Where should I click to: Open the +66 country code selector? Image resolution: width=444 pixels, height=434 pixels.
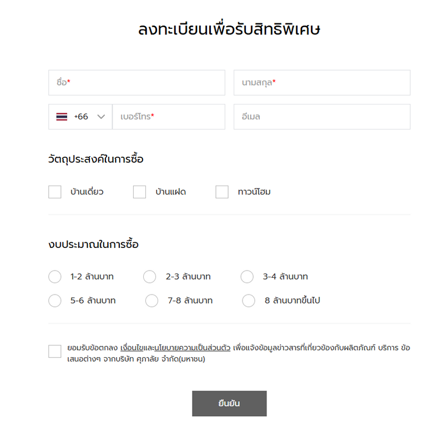pos(80,117)
